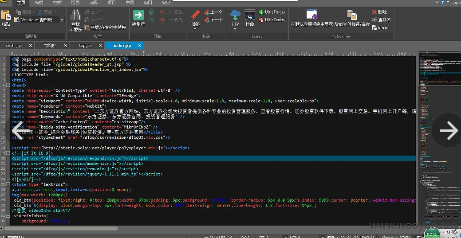Click the Go to Line (转到行) icon

(138, 15)
